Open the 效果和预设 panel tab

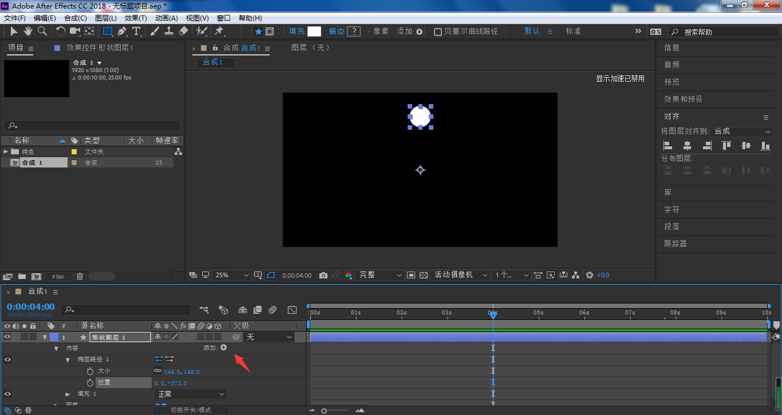pos(683,99)
